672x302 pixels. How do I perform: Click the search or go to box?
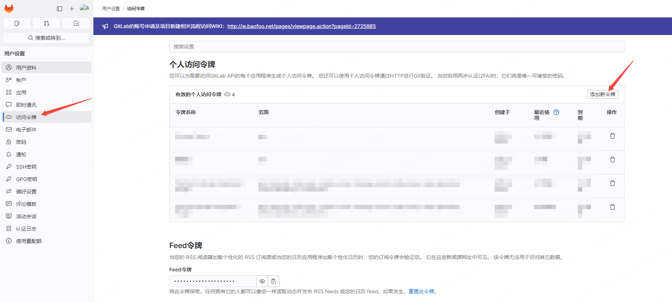(46, 38)
